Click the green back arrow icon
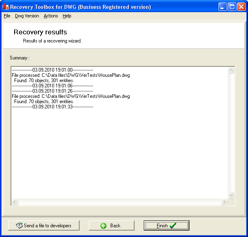Screen dimensions: 248x237 coord(103,226)
